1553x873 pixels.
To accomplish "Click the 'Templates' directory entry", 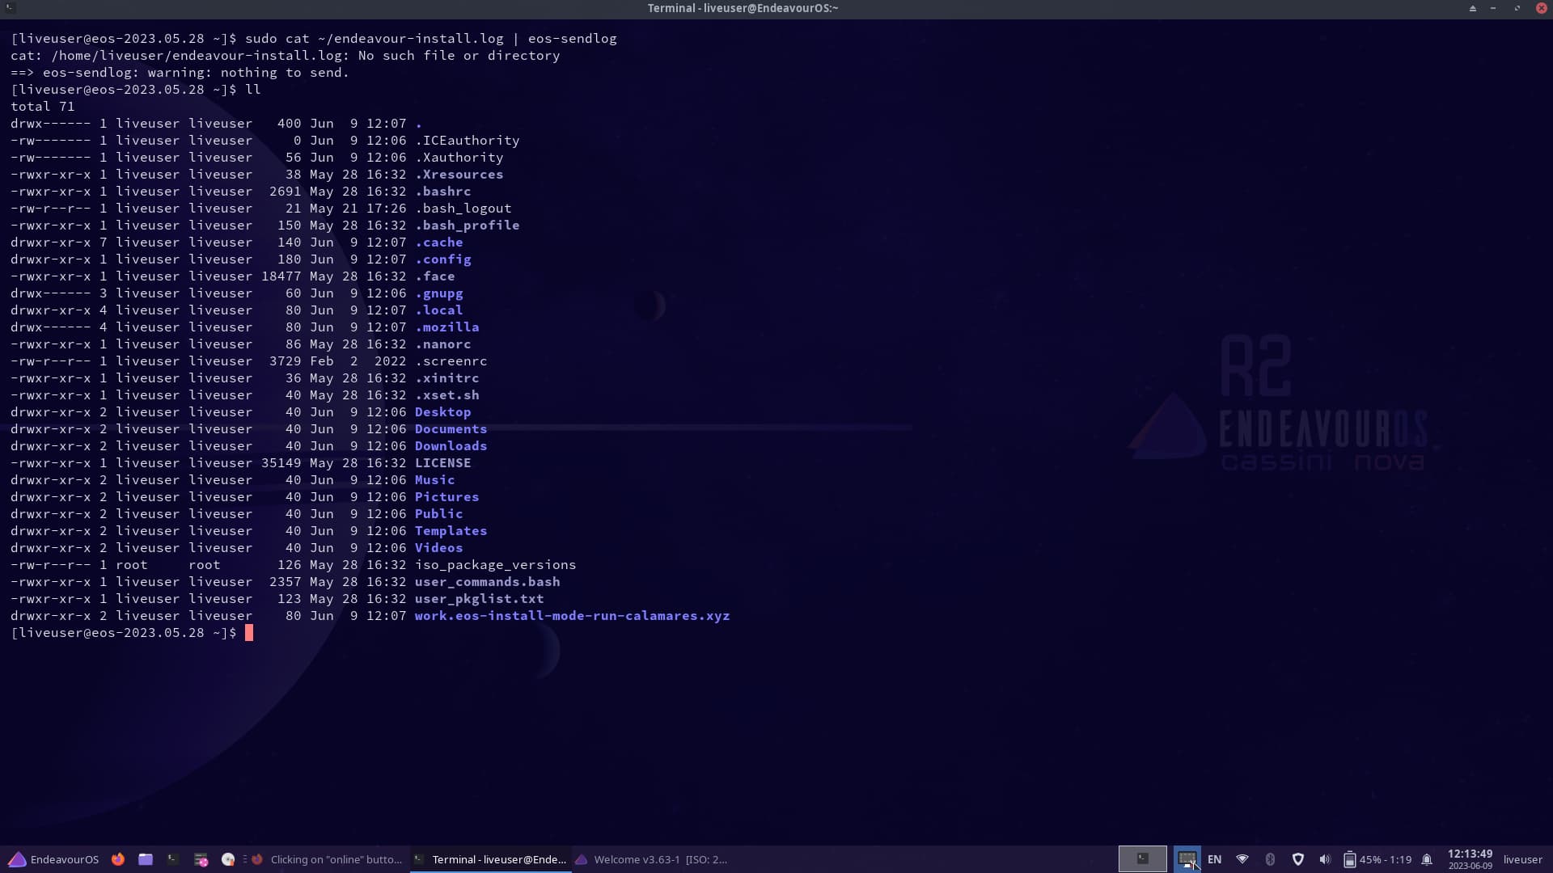I will tap(451, 530).
